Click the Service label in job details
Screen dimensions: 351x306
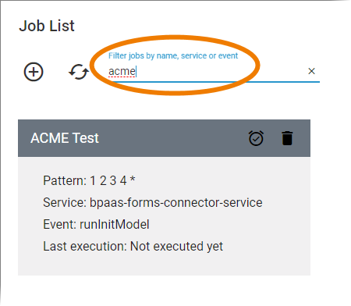click(65, 202)
